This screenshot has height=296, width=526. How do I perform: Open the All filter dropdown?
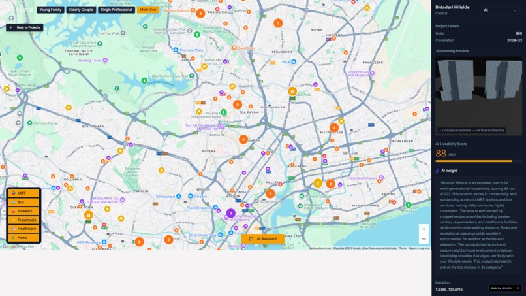tap(500, 10)
